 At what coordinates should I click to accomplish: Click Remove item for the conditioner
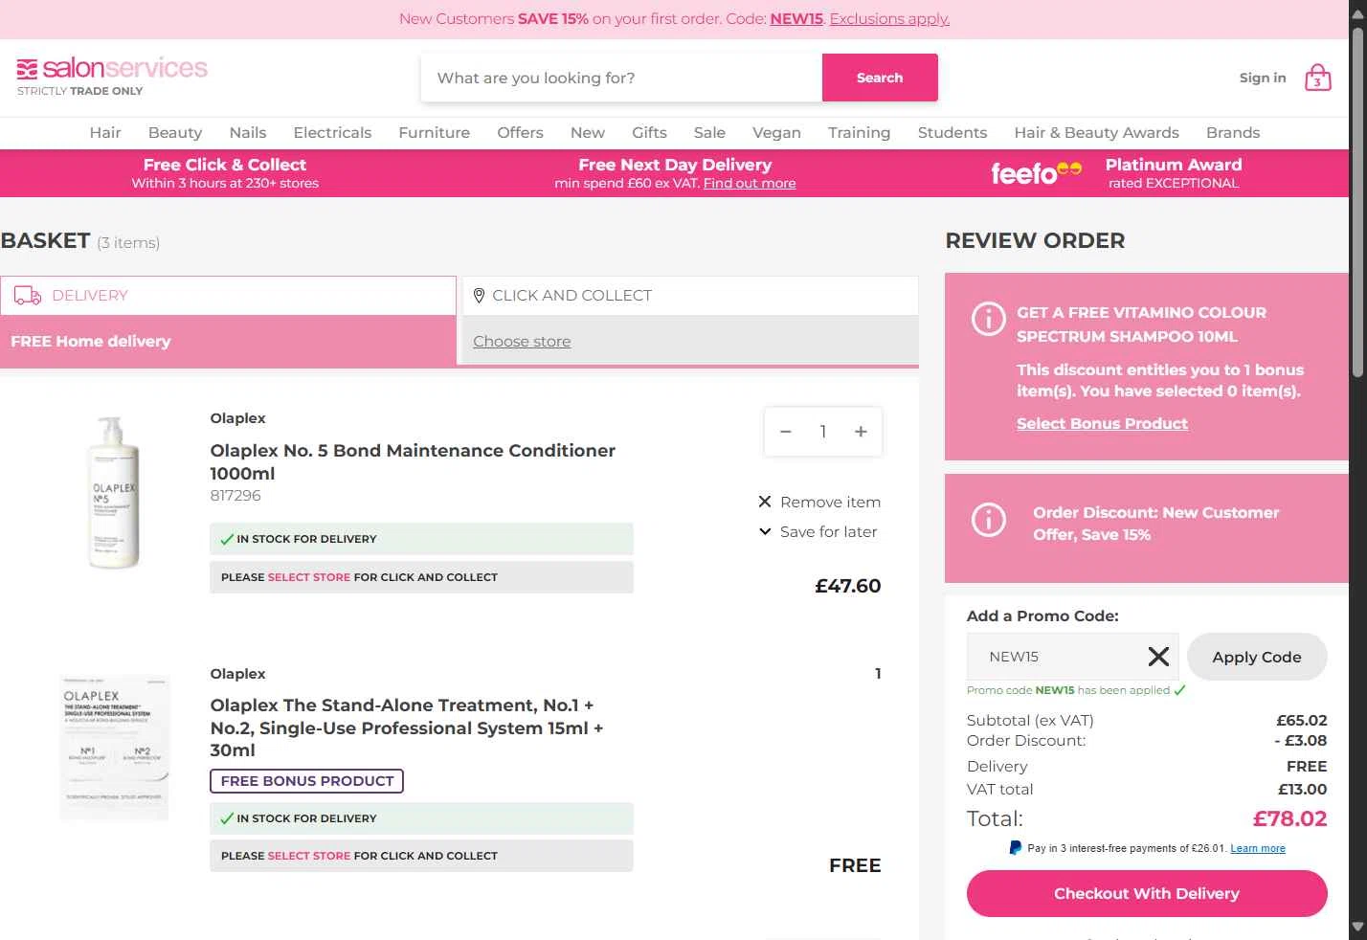click(x=830, y=502)
